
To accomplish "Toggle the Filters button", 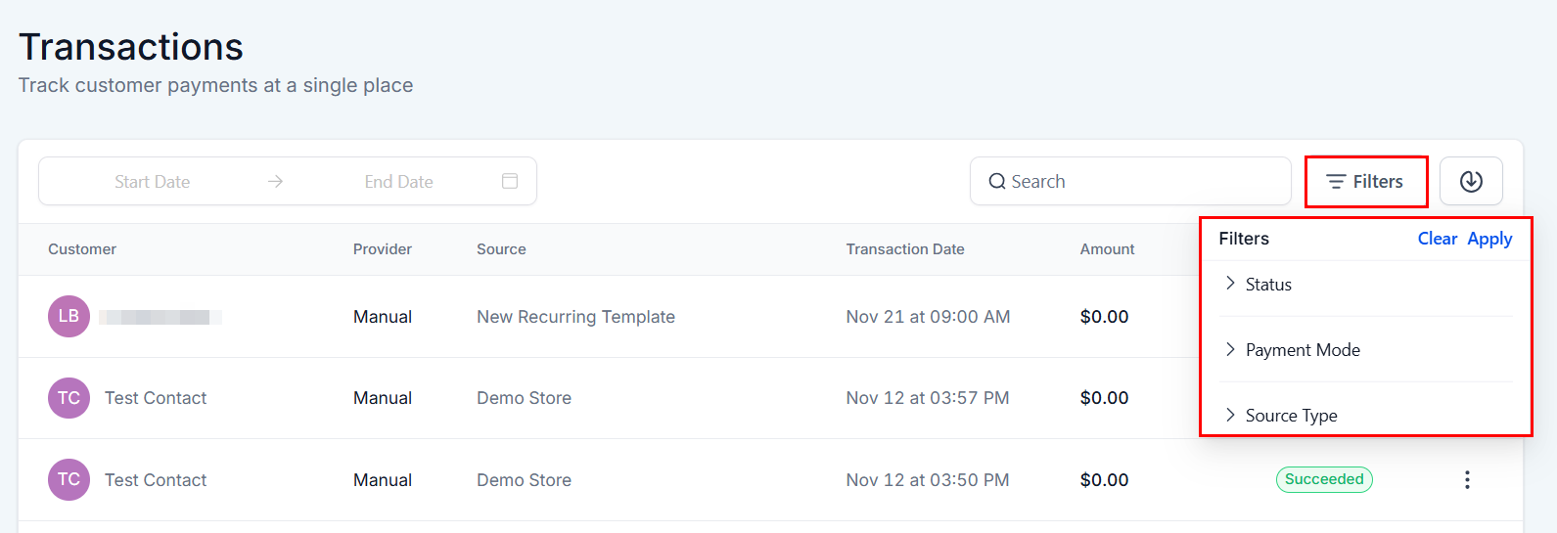I will click(x=1365, y=182).
